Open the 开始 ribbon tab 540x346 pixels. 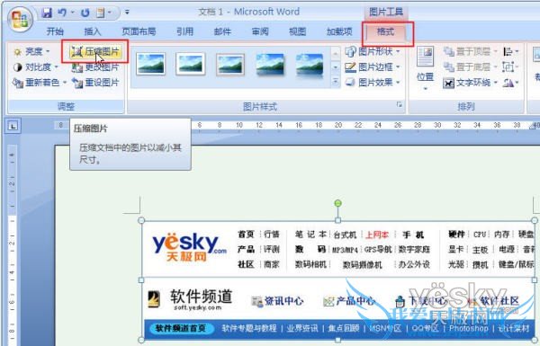[x=55, y=31]
